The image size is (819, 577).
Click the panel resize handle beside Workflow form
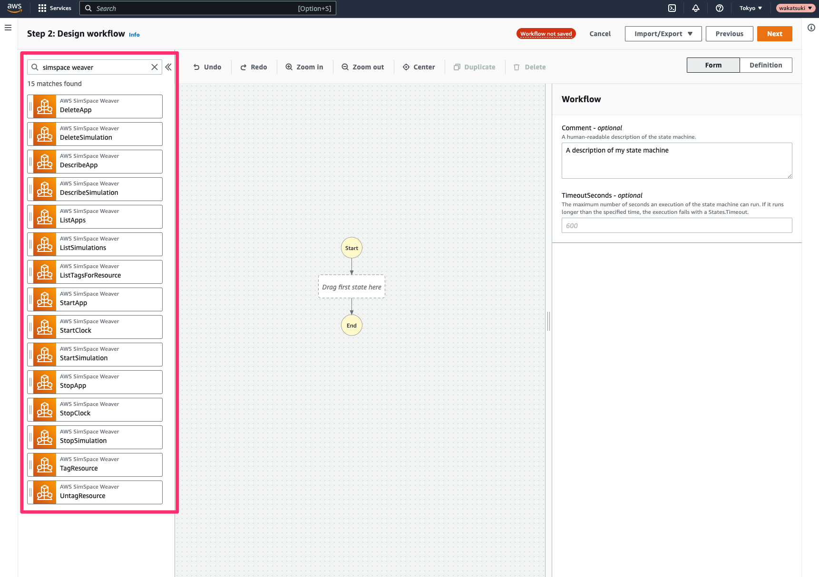548,321
